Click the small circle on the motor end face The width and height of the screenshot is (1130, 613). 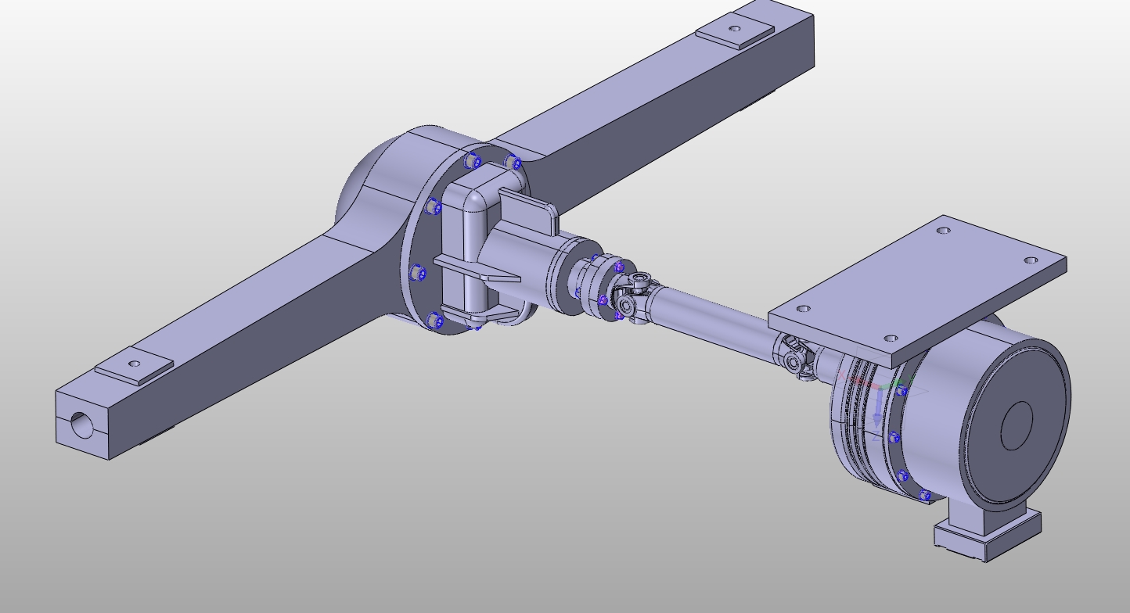pos(1017,425)
